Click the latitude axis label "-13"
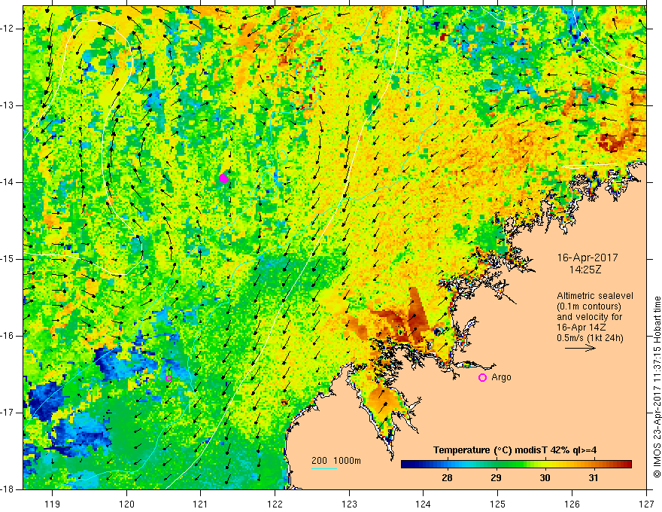The image size is (662, 512). pos(8,105)
